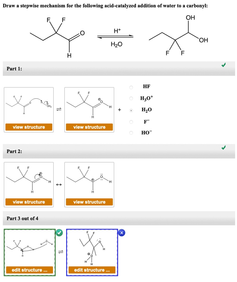Click the green check badge on the first edit structure
The height and width of the screenshot is (282, 237).
pos(58,233)
